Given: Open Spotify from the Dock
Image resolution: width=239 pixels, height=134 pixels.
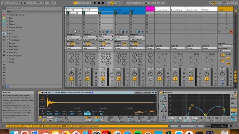Looking at the screenshot, I should point(137,133).
